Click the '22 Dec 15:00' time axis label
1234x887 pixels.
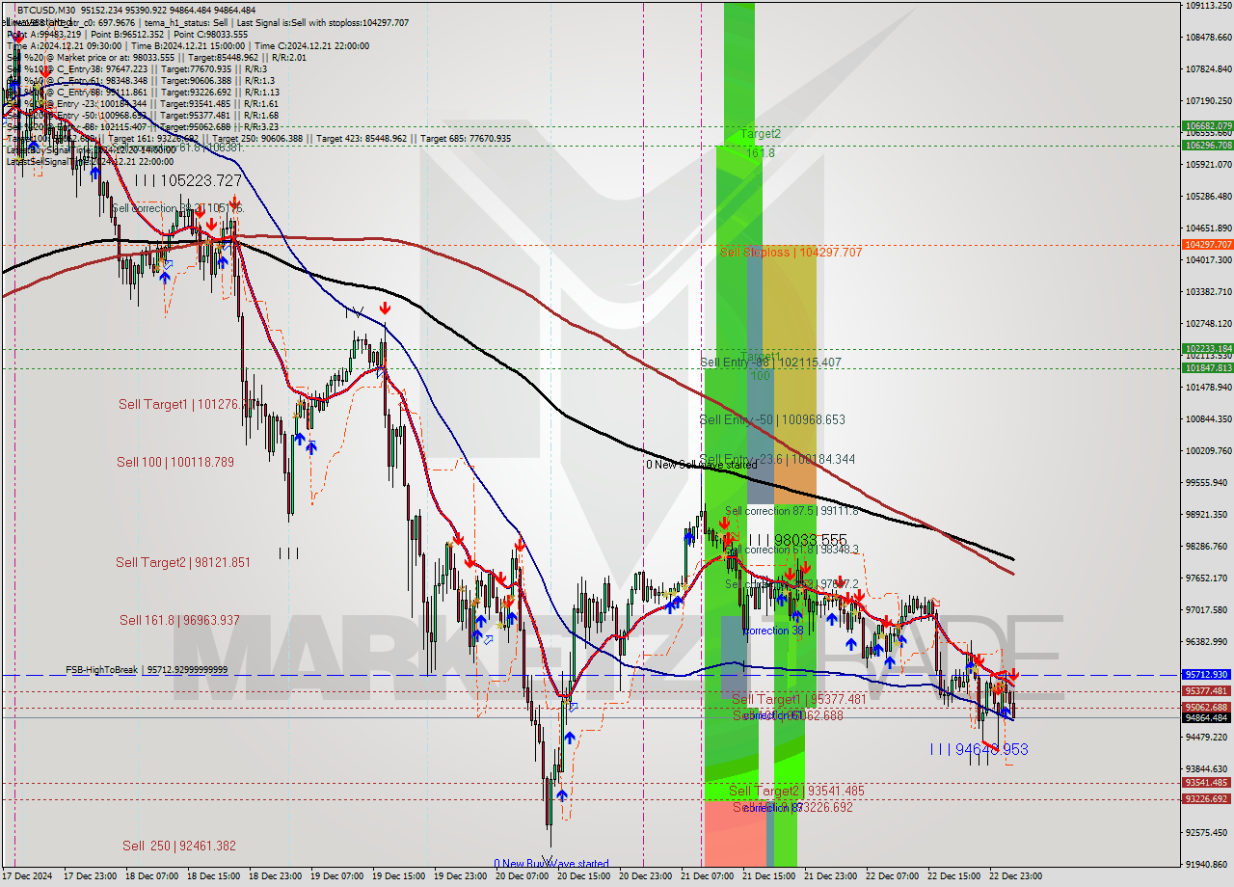(x=955, y=876)
